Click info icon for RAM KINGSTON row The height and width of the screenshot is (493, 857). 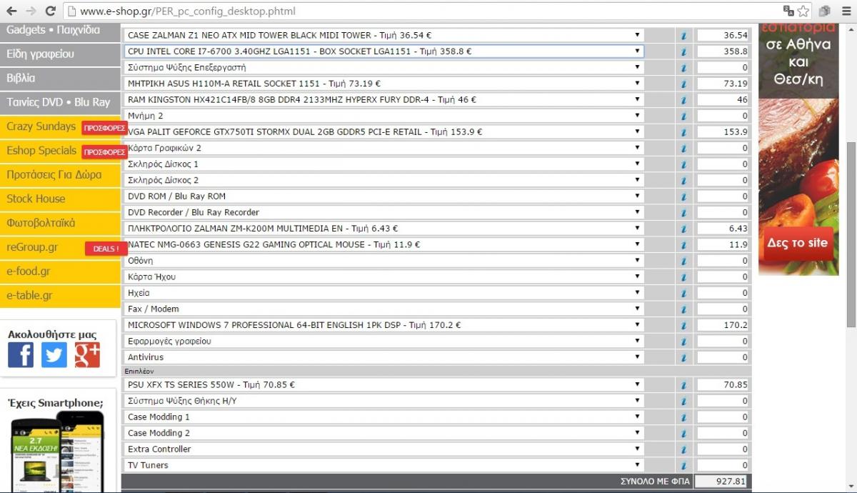point(684,100)
